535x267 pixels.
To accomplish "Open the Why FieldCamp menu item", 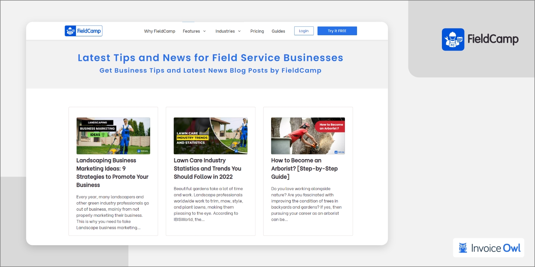I will coord(159,31).
